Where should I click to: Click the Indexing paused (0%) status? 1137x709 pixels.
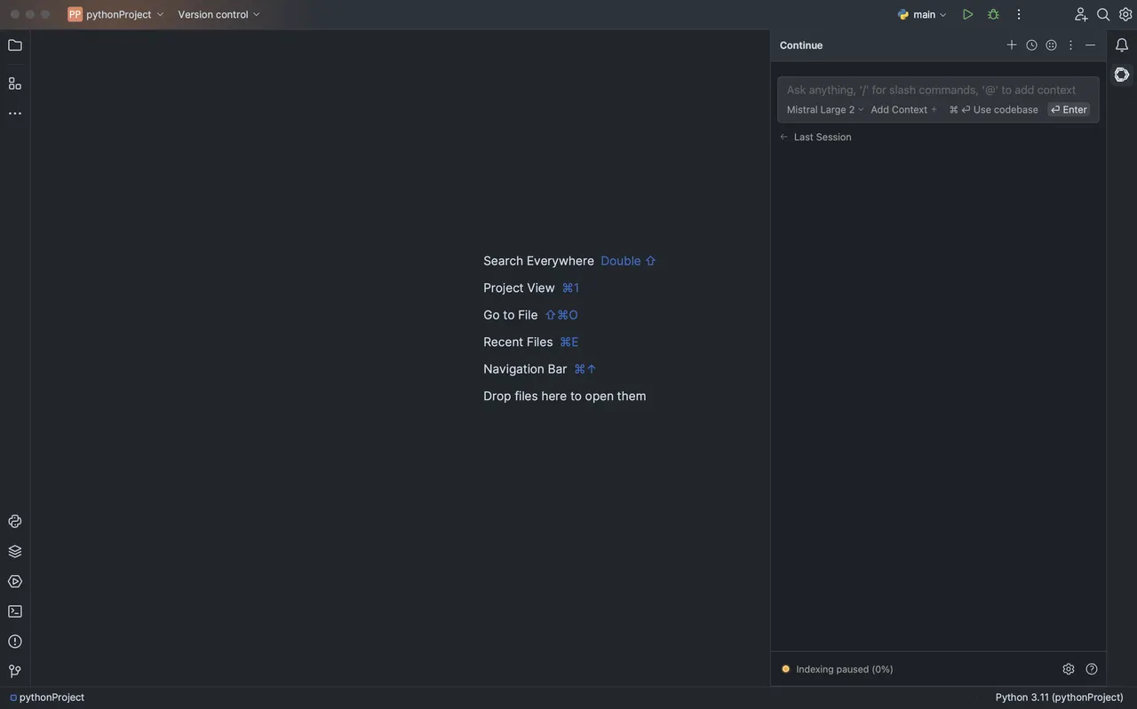[x=837, y=669]
